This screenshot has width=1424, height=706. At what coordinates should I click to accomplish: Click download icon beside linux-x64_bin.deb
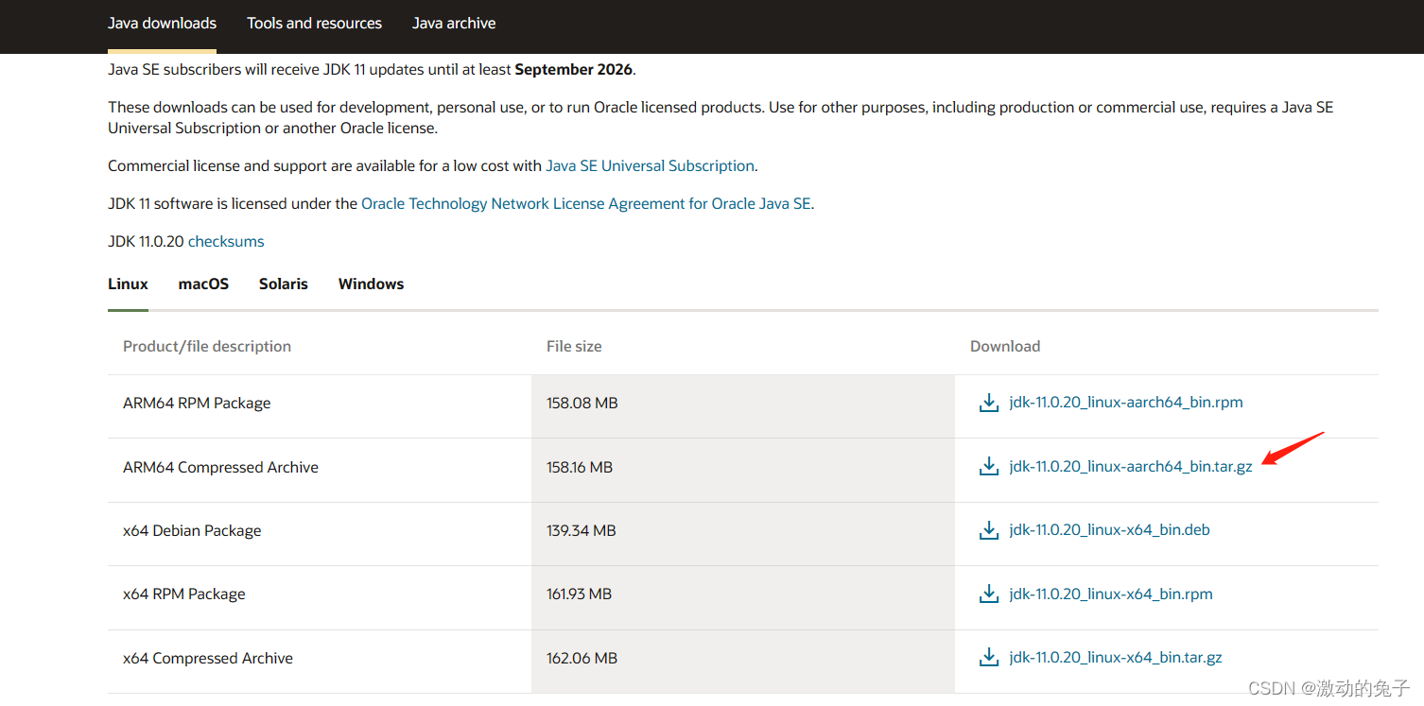pos(989,531)
